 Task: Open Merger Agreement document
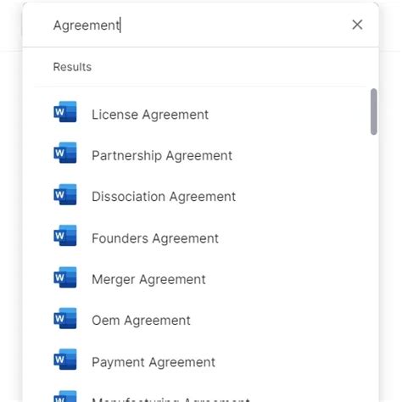pyautogui.click(x=148, y=280)
